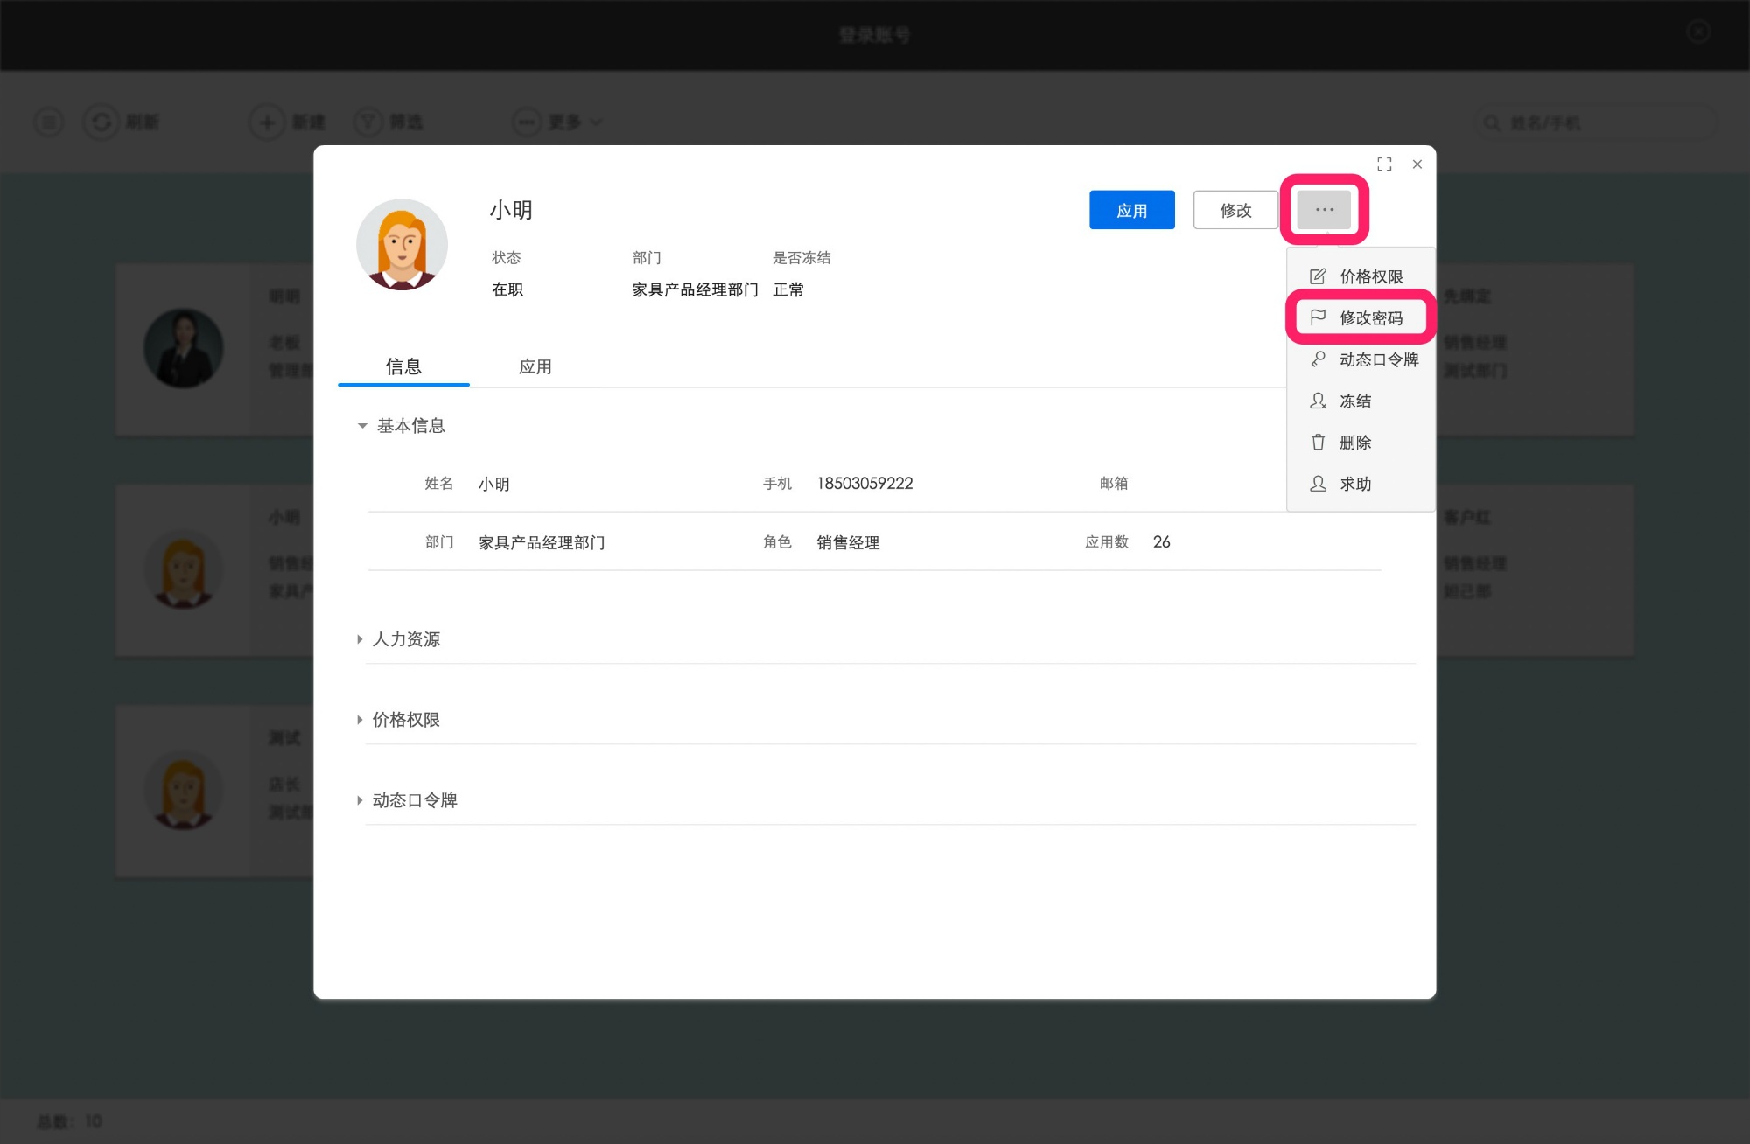
Task: Click the dark-haired avatar in background list
Action: tap(184, 348)
